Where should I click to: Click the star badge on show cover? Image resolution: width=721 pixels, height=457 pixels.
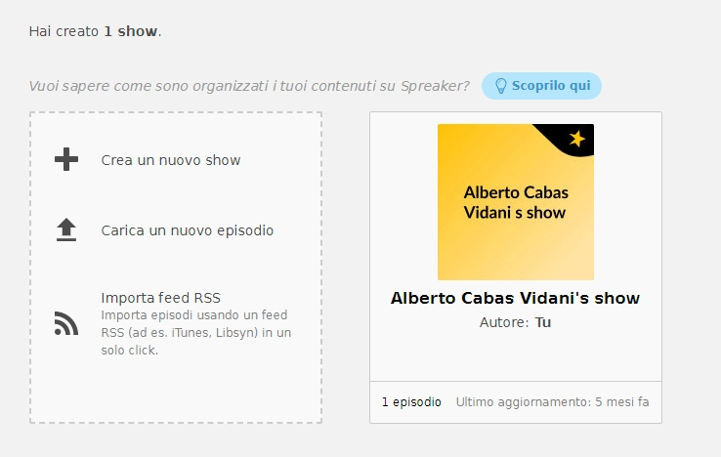tap(576, 140)
